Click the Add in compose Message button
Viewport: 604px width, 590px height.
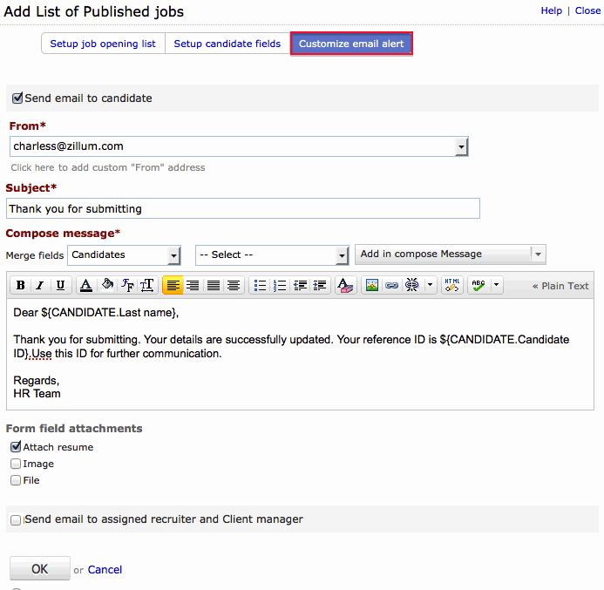[443, 254]
